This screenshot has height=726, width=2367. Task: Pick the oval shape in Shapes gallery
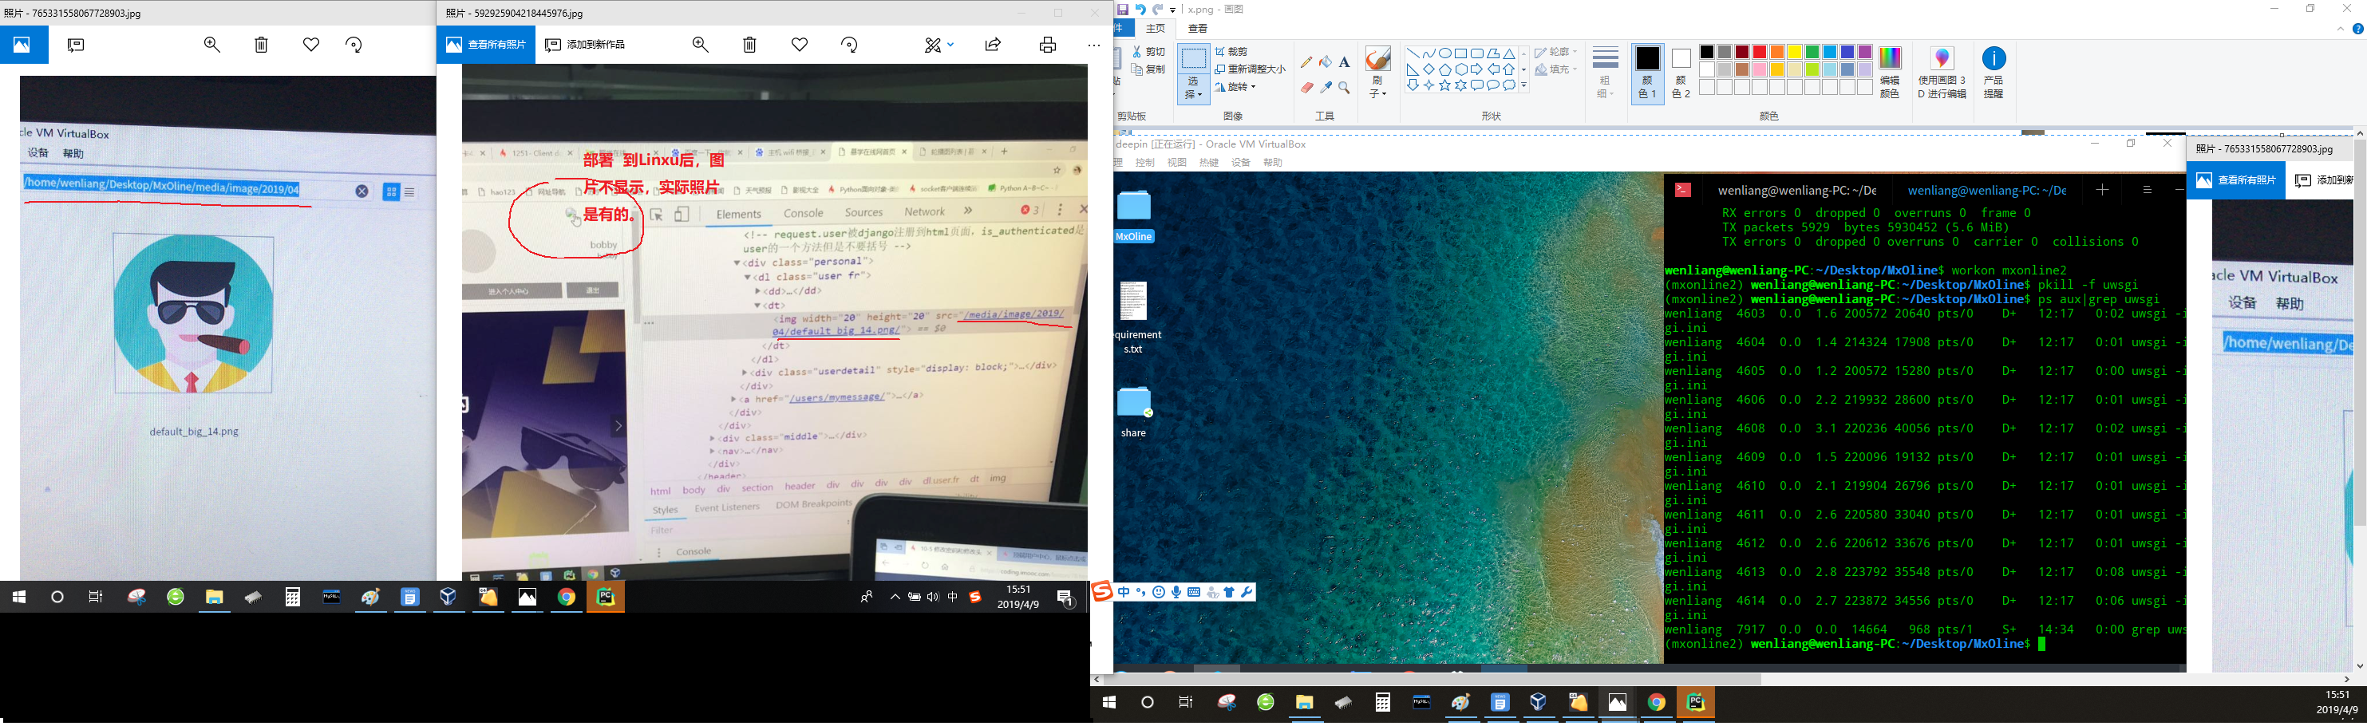pos(1444,53)
